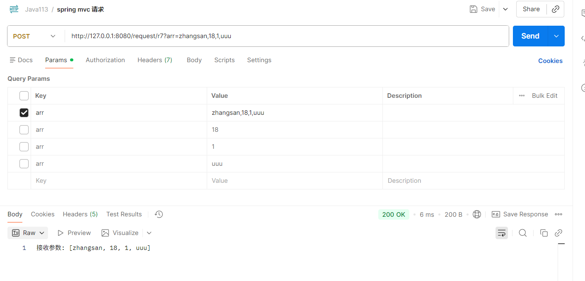Enable the arr parameter with value 1

click(24, 147)
